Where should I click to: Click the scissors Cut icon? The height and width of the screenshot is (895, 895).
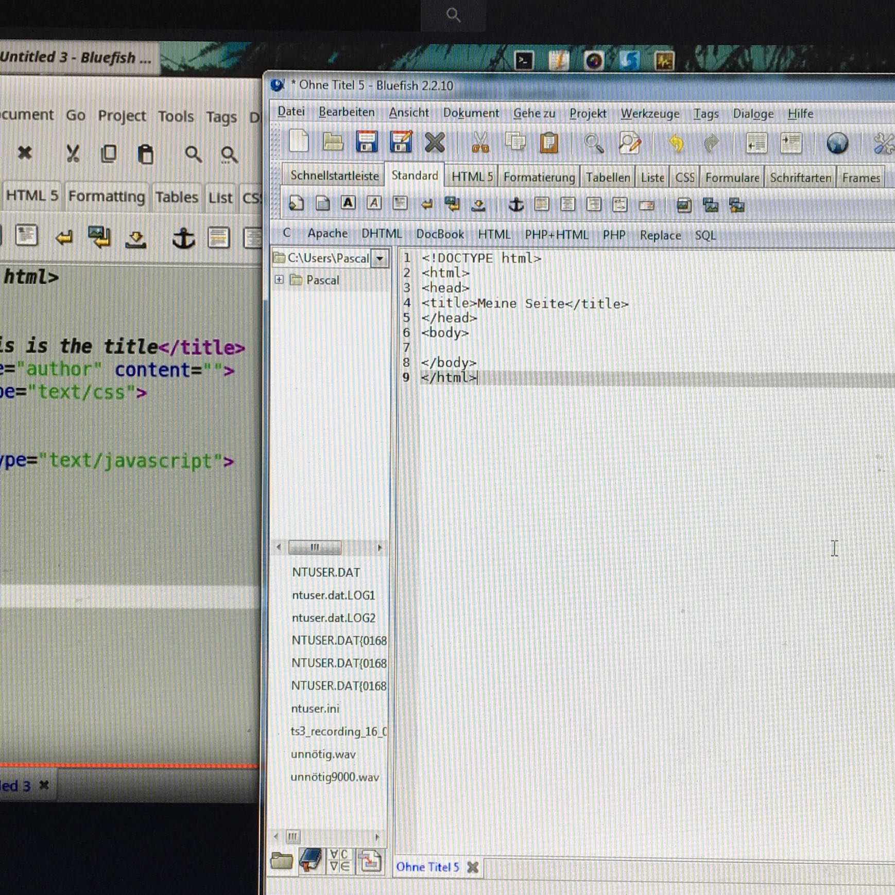[480, 143]
